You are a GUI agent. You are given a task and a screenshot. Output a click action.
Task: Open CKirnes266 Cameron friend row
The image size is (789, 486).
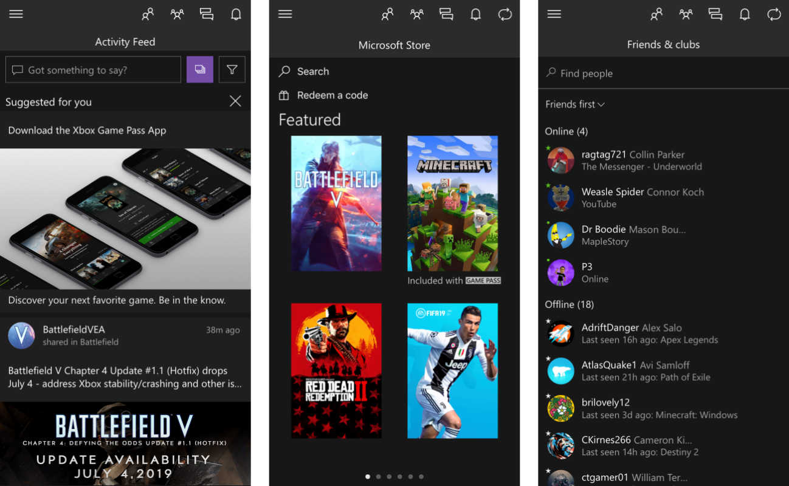663,445
